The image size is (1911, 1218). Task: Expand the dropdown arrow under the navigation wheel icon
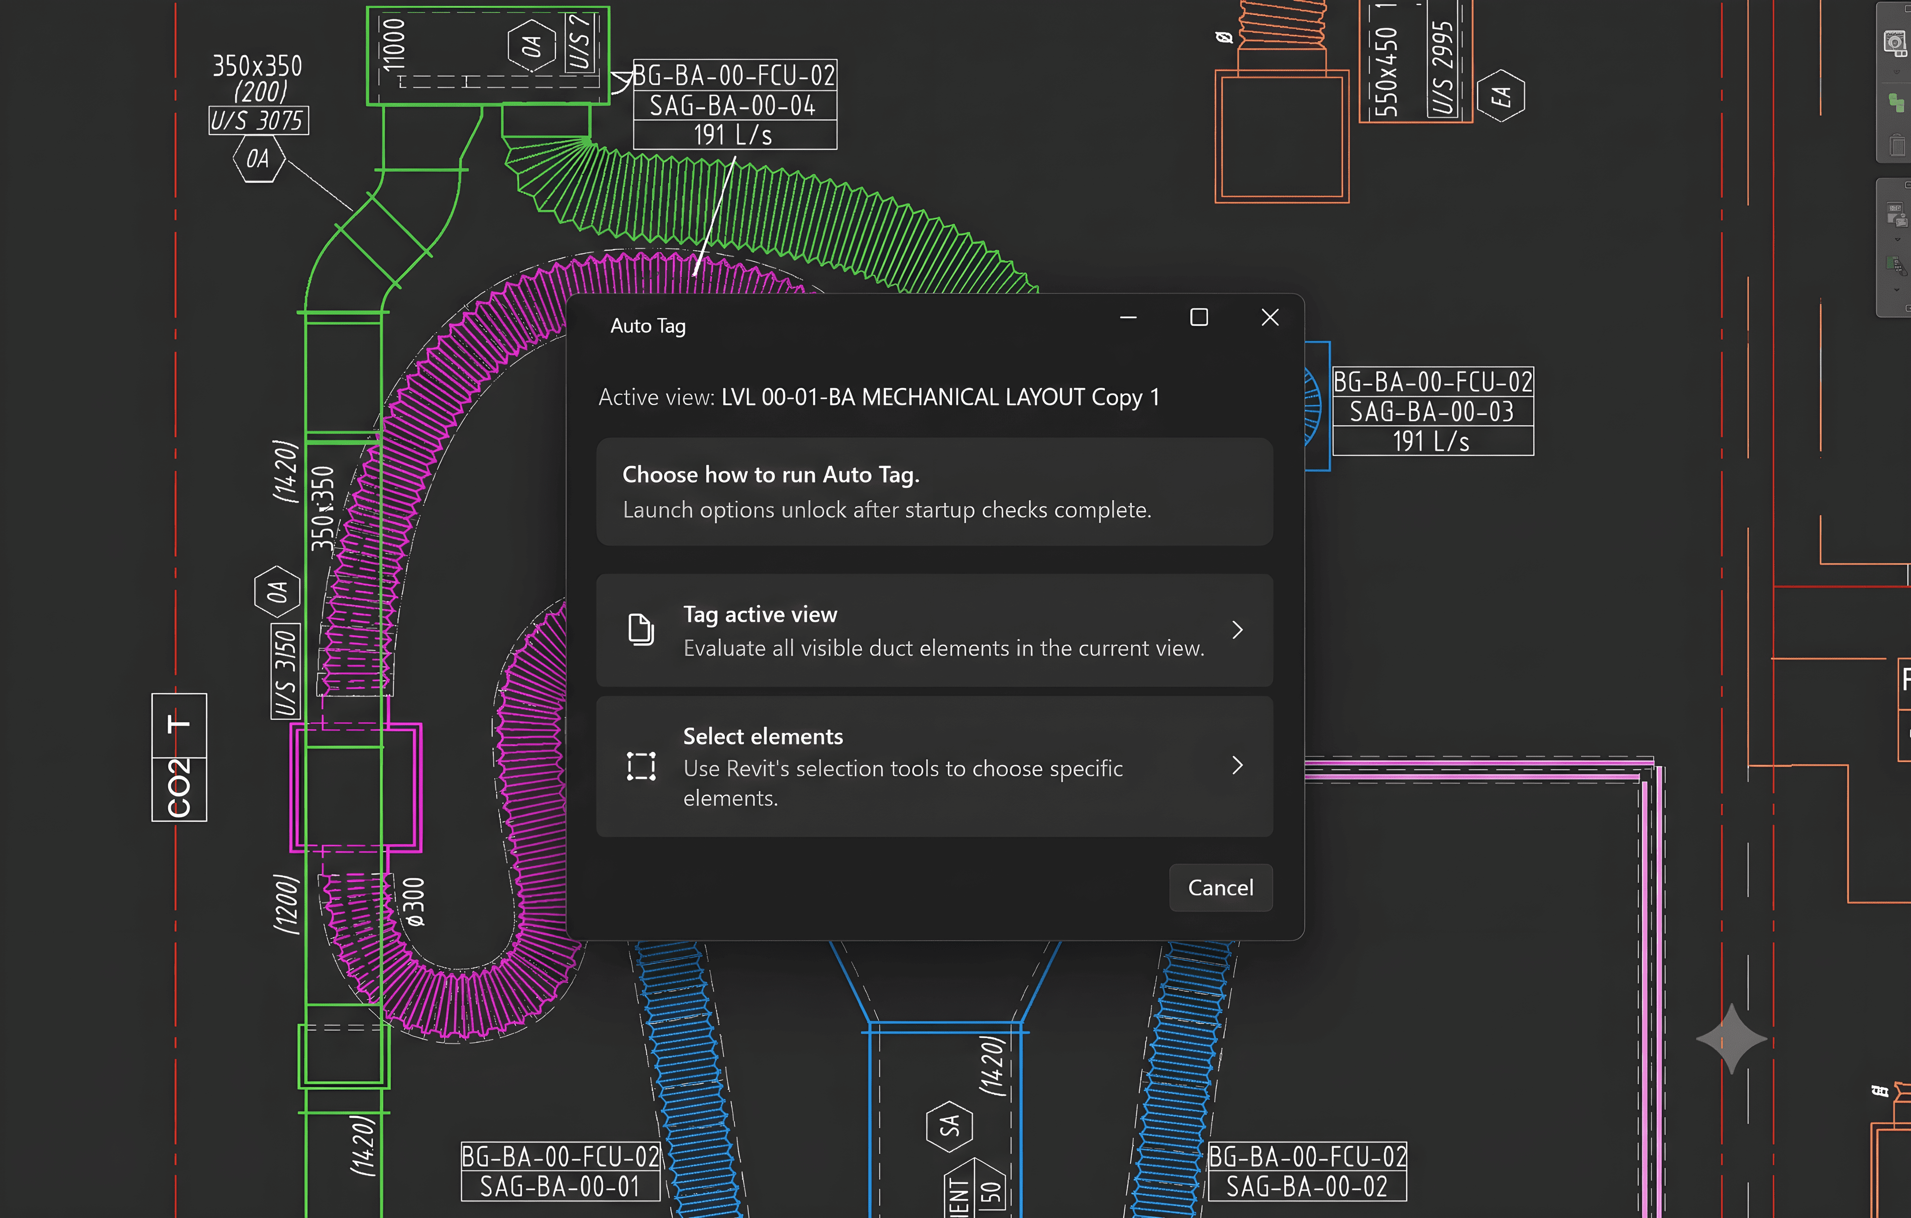click(x=1897, y=72)
